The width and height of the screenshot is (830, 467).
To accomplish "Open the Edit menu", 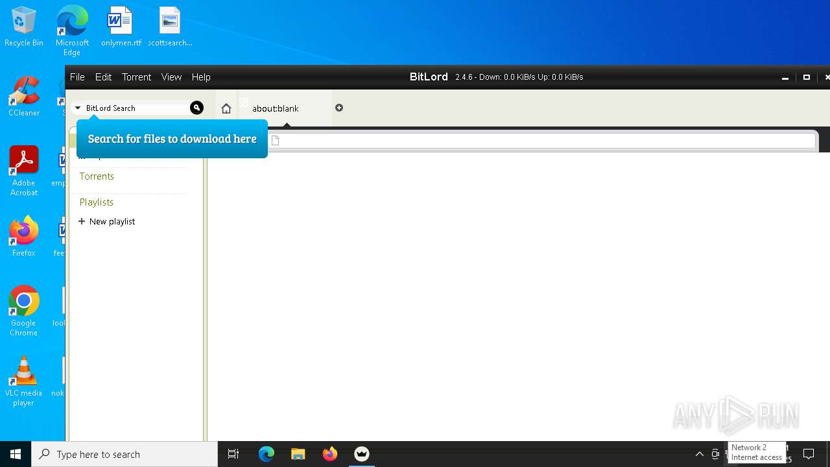I will (103, 77).
